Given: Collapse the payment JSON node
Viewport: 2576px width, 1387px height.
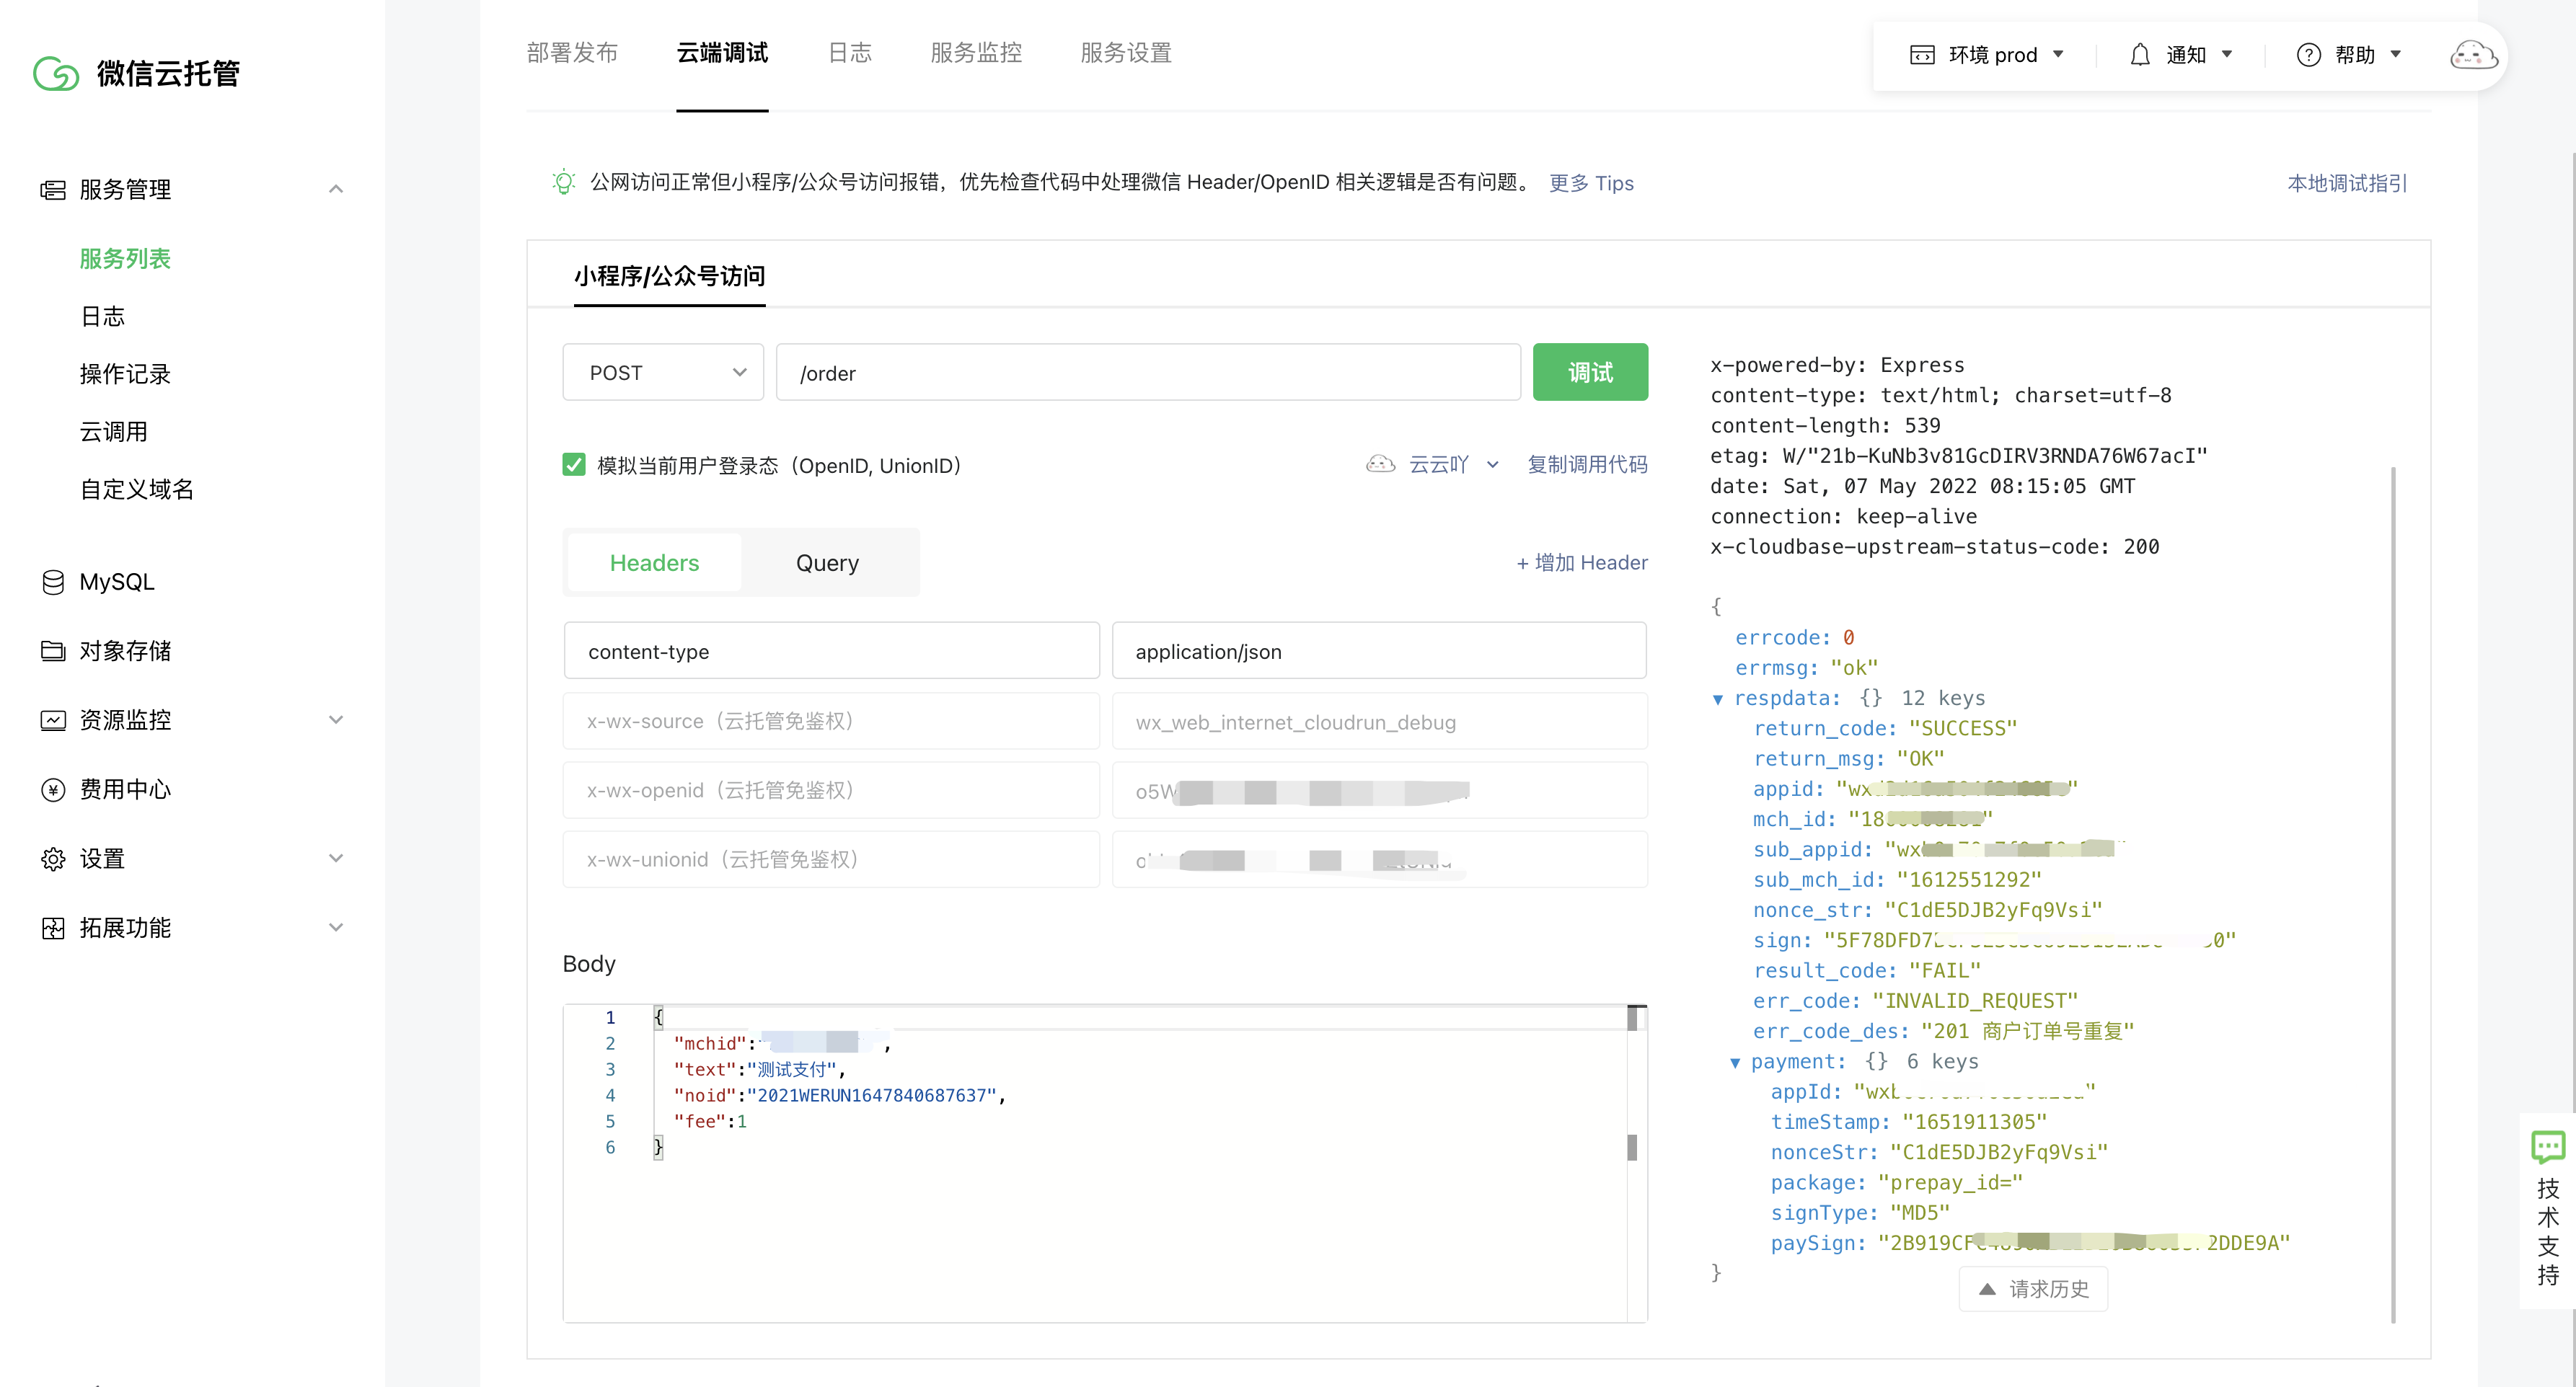Looking at the screenshot, I should [1735, 1062].
